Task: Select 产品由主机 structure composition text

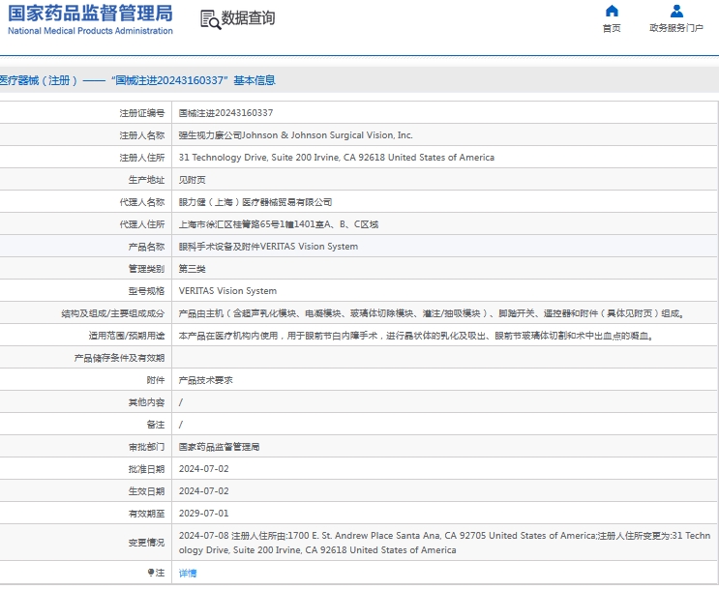Action: (432, 313)
